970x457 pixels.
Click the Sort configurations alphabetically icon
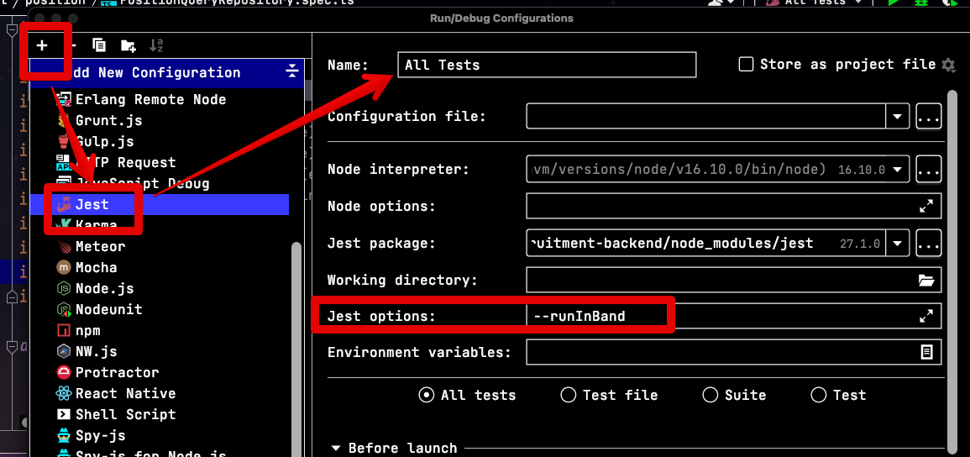(x=156, y=45)
